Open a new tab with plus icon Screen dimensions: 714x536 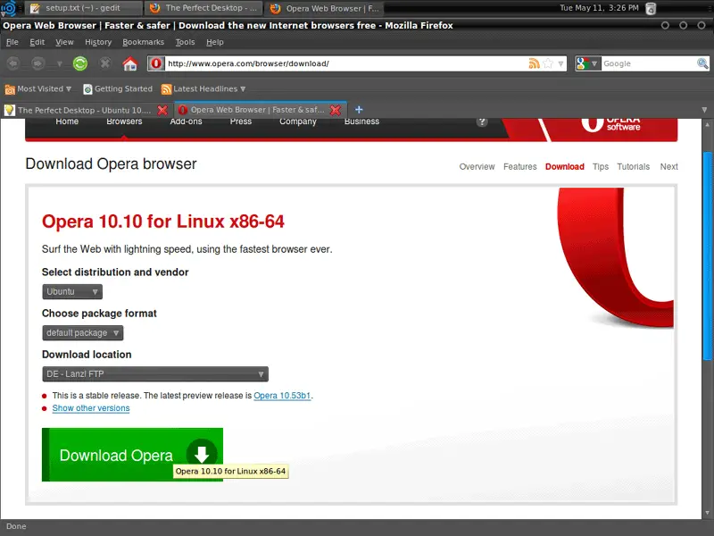(x=359, y=109)
